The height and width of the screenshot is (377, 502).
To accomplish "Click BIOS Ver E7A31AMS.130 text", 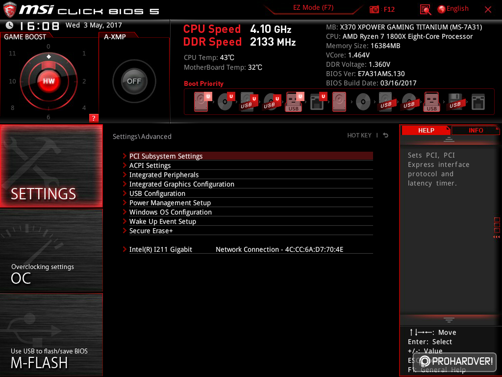I will (365, 74).
